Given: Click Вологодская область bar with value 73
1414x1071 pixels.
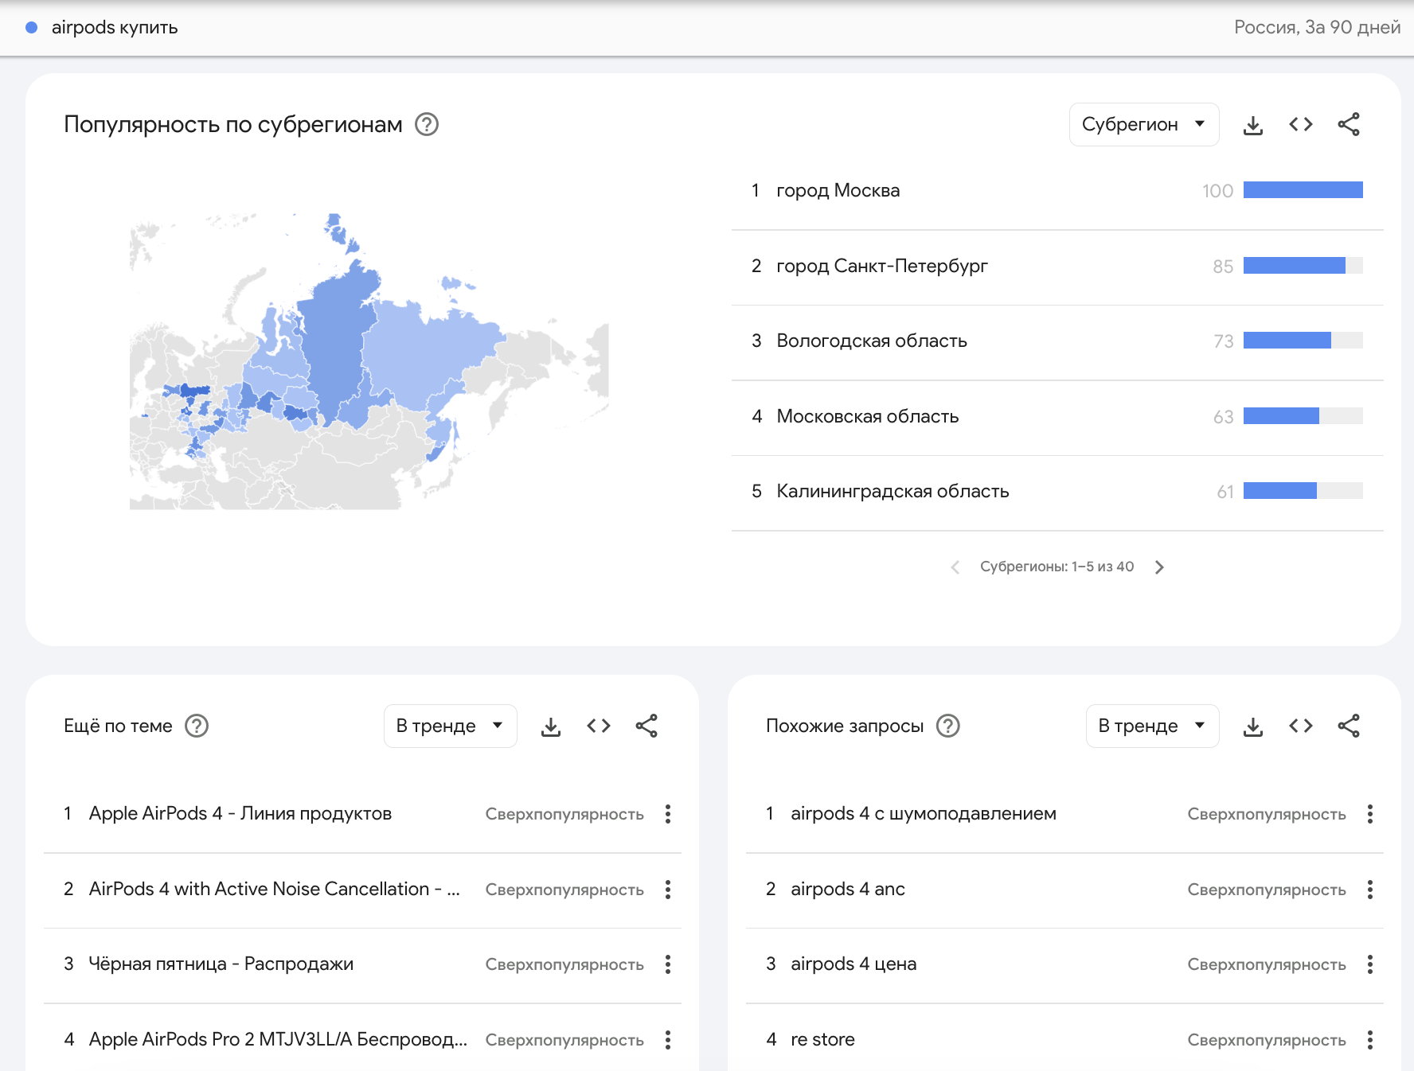Looking at the screenshot, I should click(1303, 341).
